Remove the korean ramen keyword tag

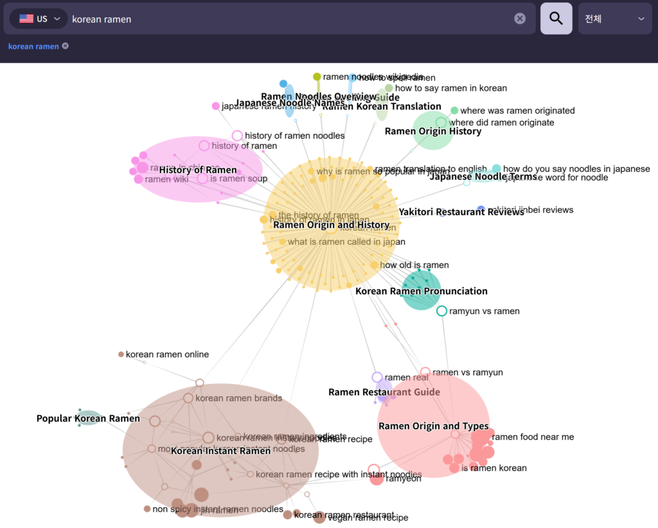[66, 46]
